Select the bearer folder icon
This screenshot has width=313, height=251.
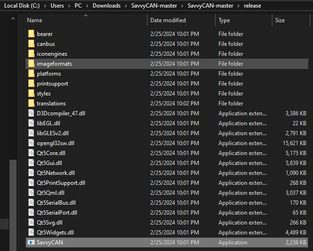tap(31, 34)
